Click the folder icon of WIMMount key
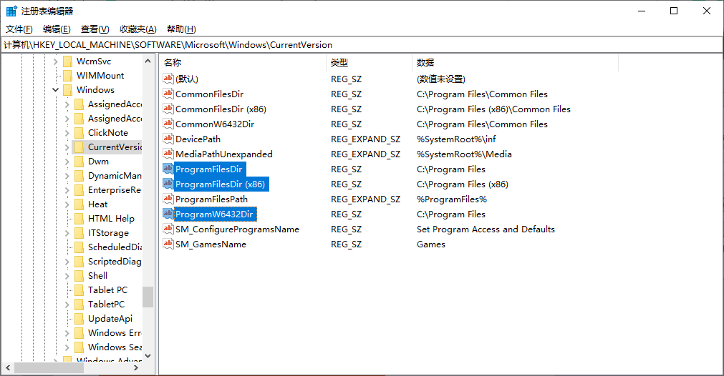Viewport: 724px width, 376px height. coord(67,76)
